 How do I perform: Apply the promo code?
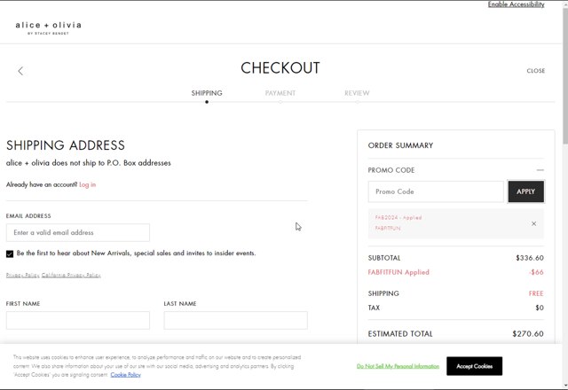click(x=525, y=191)
